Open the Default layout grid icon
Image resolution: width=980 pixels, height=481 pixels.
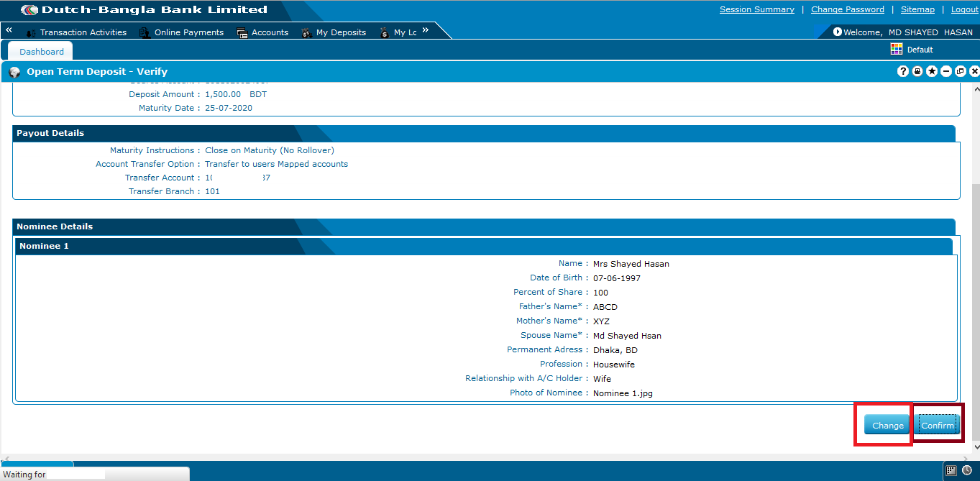tap(896, 49)
